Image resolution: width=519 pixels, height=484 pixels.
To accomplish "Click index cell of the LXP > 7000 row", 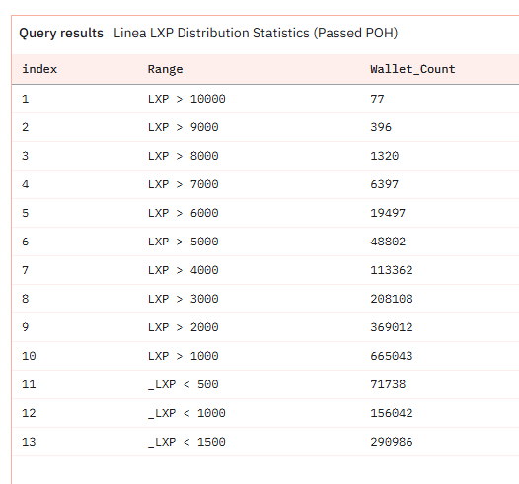I will click(25, 184).
